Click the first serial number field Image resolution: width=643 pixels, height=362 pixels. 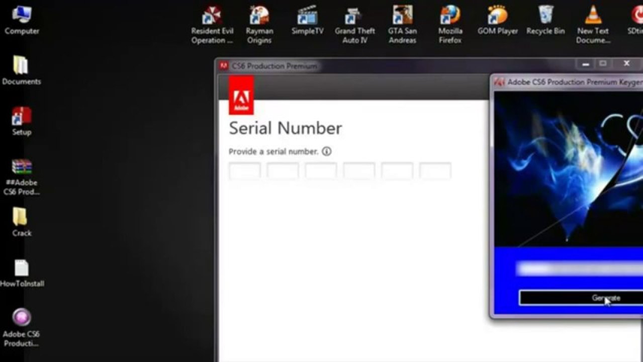(x=245, y=171)
